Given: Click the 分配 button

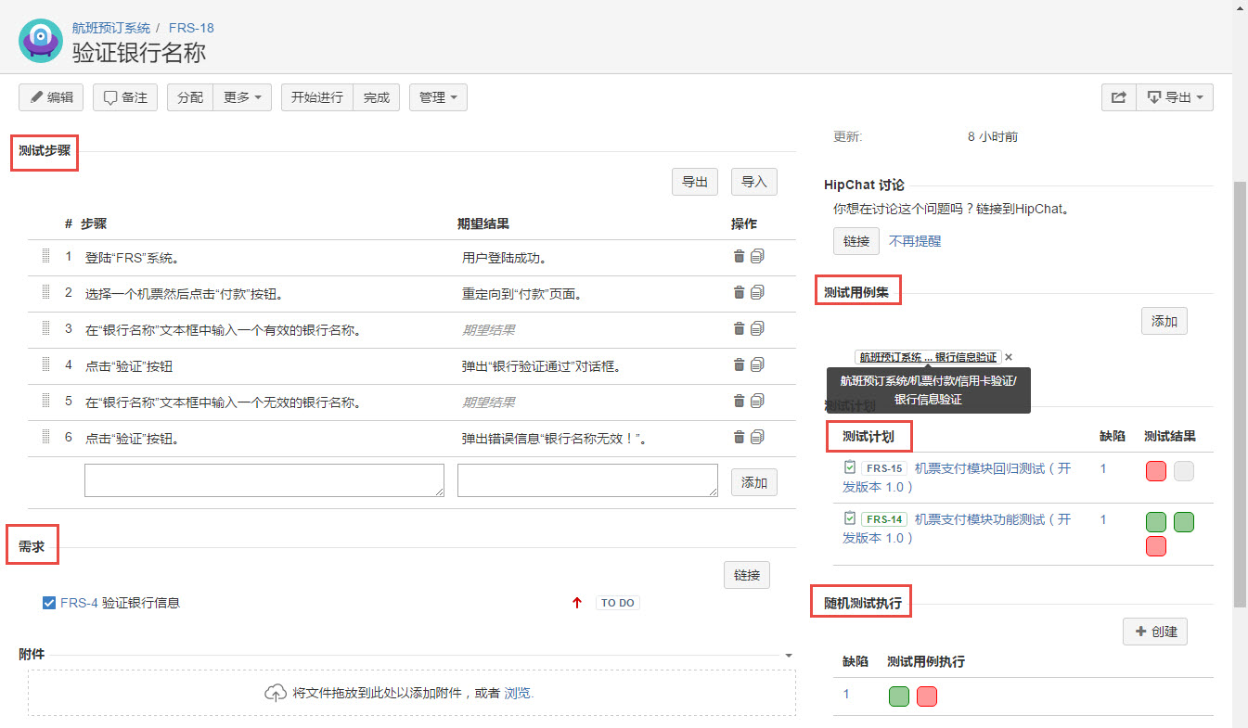Looking at the screenshot, I should coord(190,97).
